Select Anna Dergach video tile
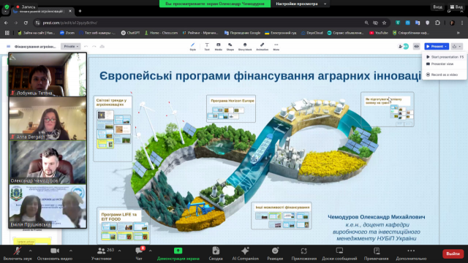468x263 pixels. pos(48,118)
